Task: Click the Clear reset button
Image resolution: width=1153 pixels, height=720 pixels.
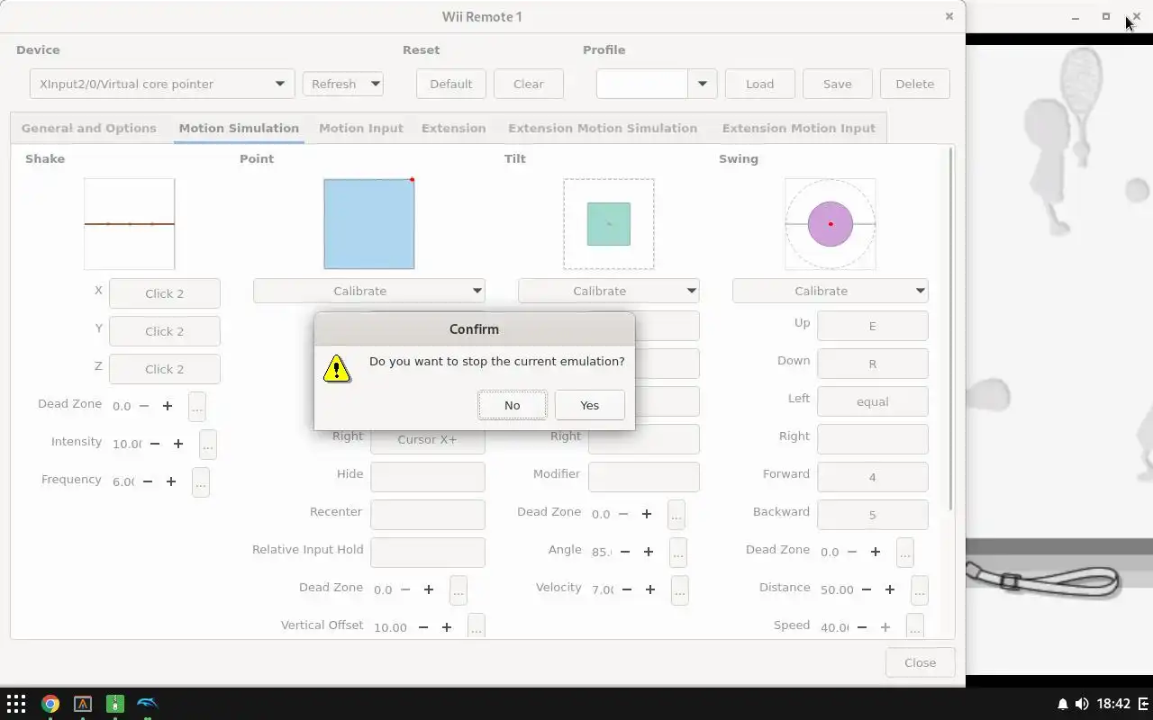Action: pos(529,84)
